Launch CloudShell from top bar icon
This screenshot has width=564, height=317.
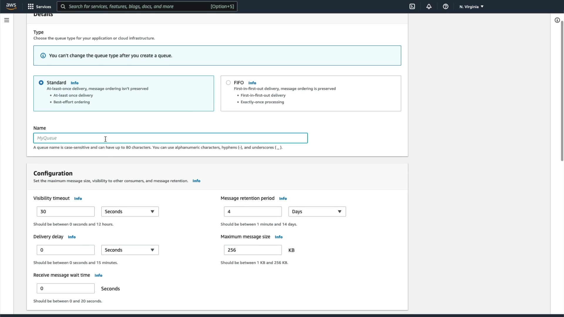(x=412, y=6)
